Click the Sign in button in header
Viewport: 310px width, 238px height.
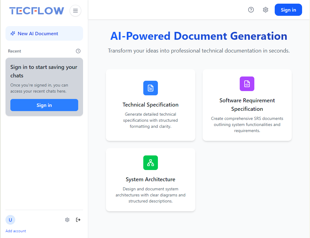pos(288,10)
